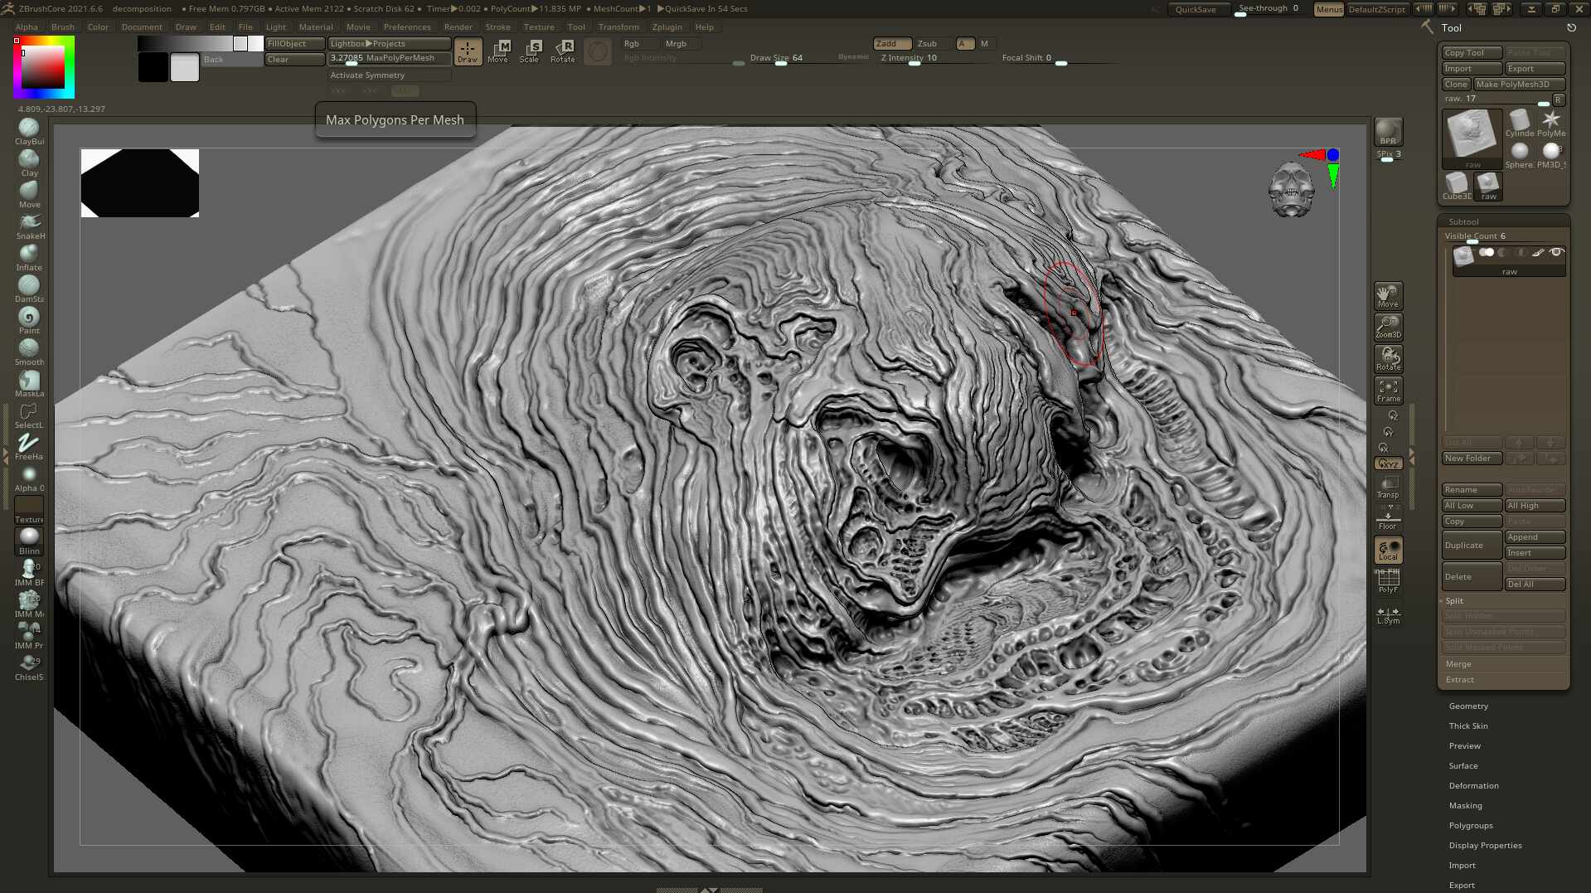This screenshot has height=893, width=1591.
Task: Collapse the Split subsection
Action: 1454,601
